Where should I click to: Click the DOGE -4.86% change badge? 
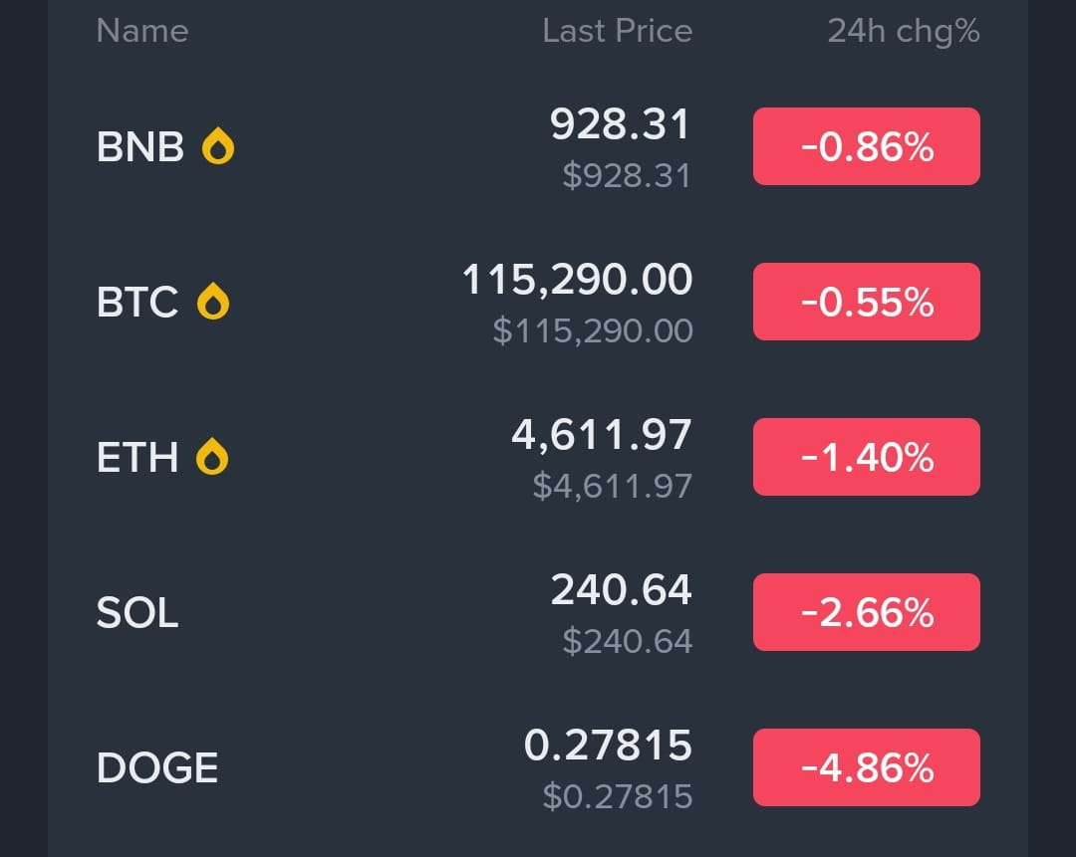[866, 767]
